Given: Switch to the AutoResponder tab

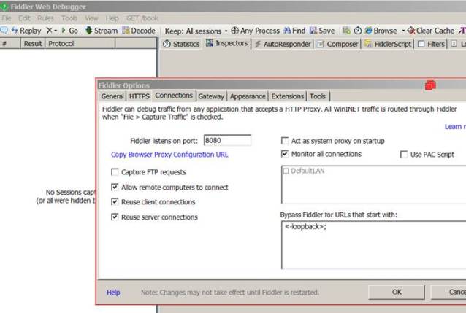Looking at the screenshot, I should point(283,44).
